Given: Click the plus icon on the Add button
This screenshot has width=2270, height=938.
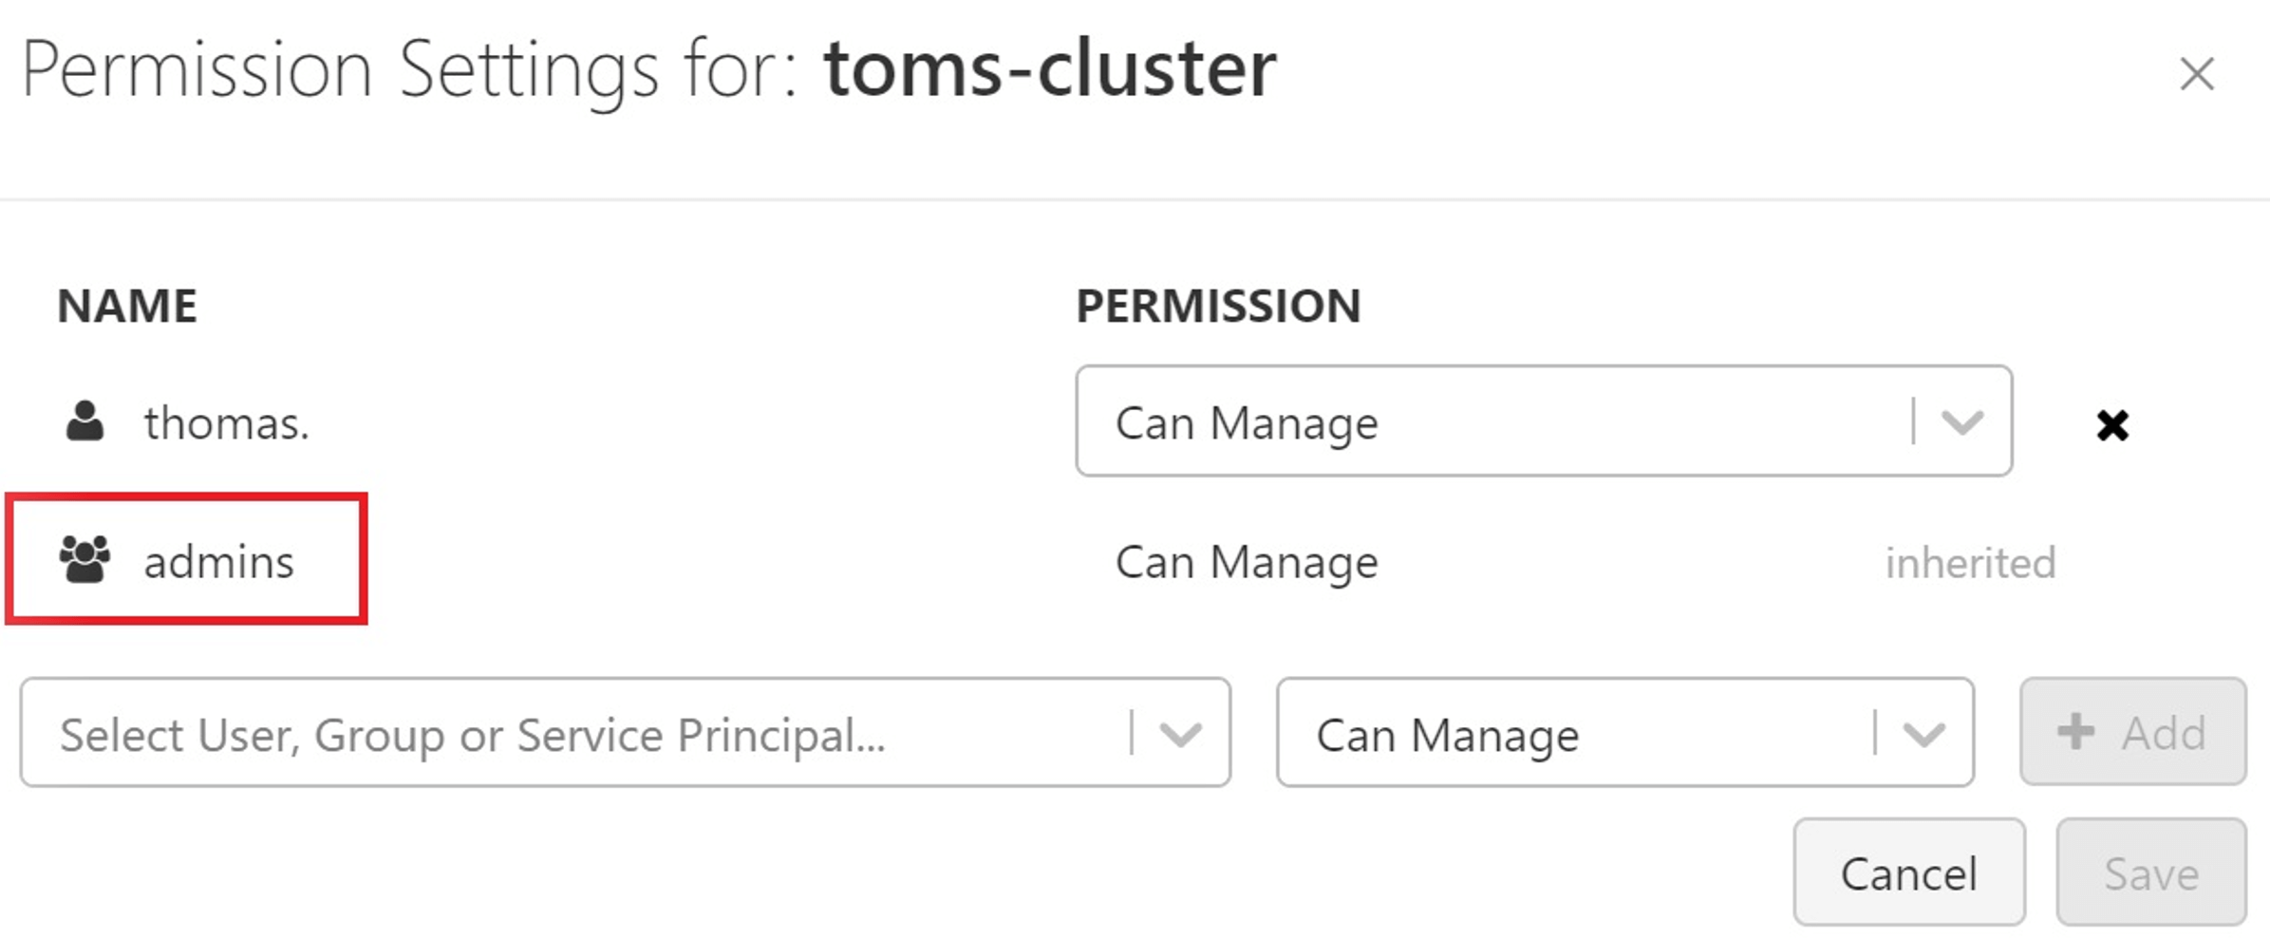Looking at the screenshot, I should pyautogui.click(x=2079, y=732).
